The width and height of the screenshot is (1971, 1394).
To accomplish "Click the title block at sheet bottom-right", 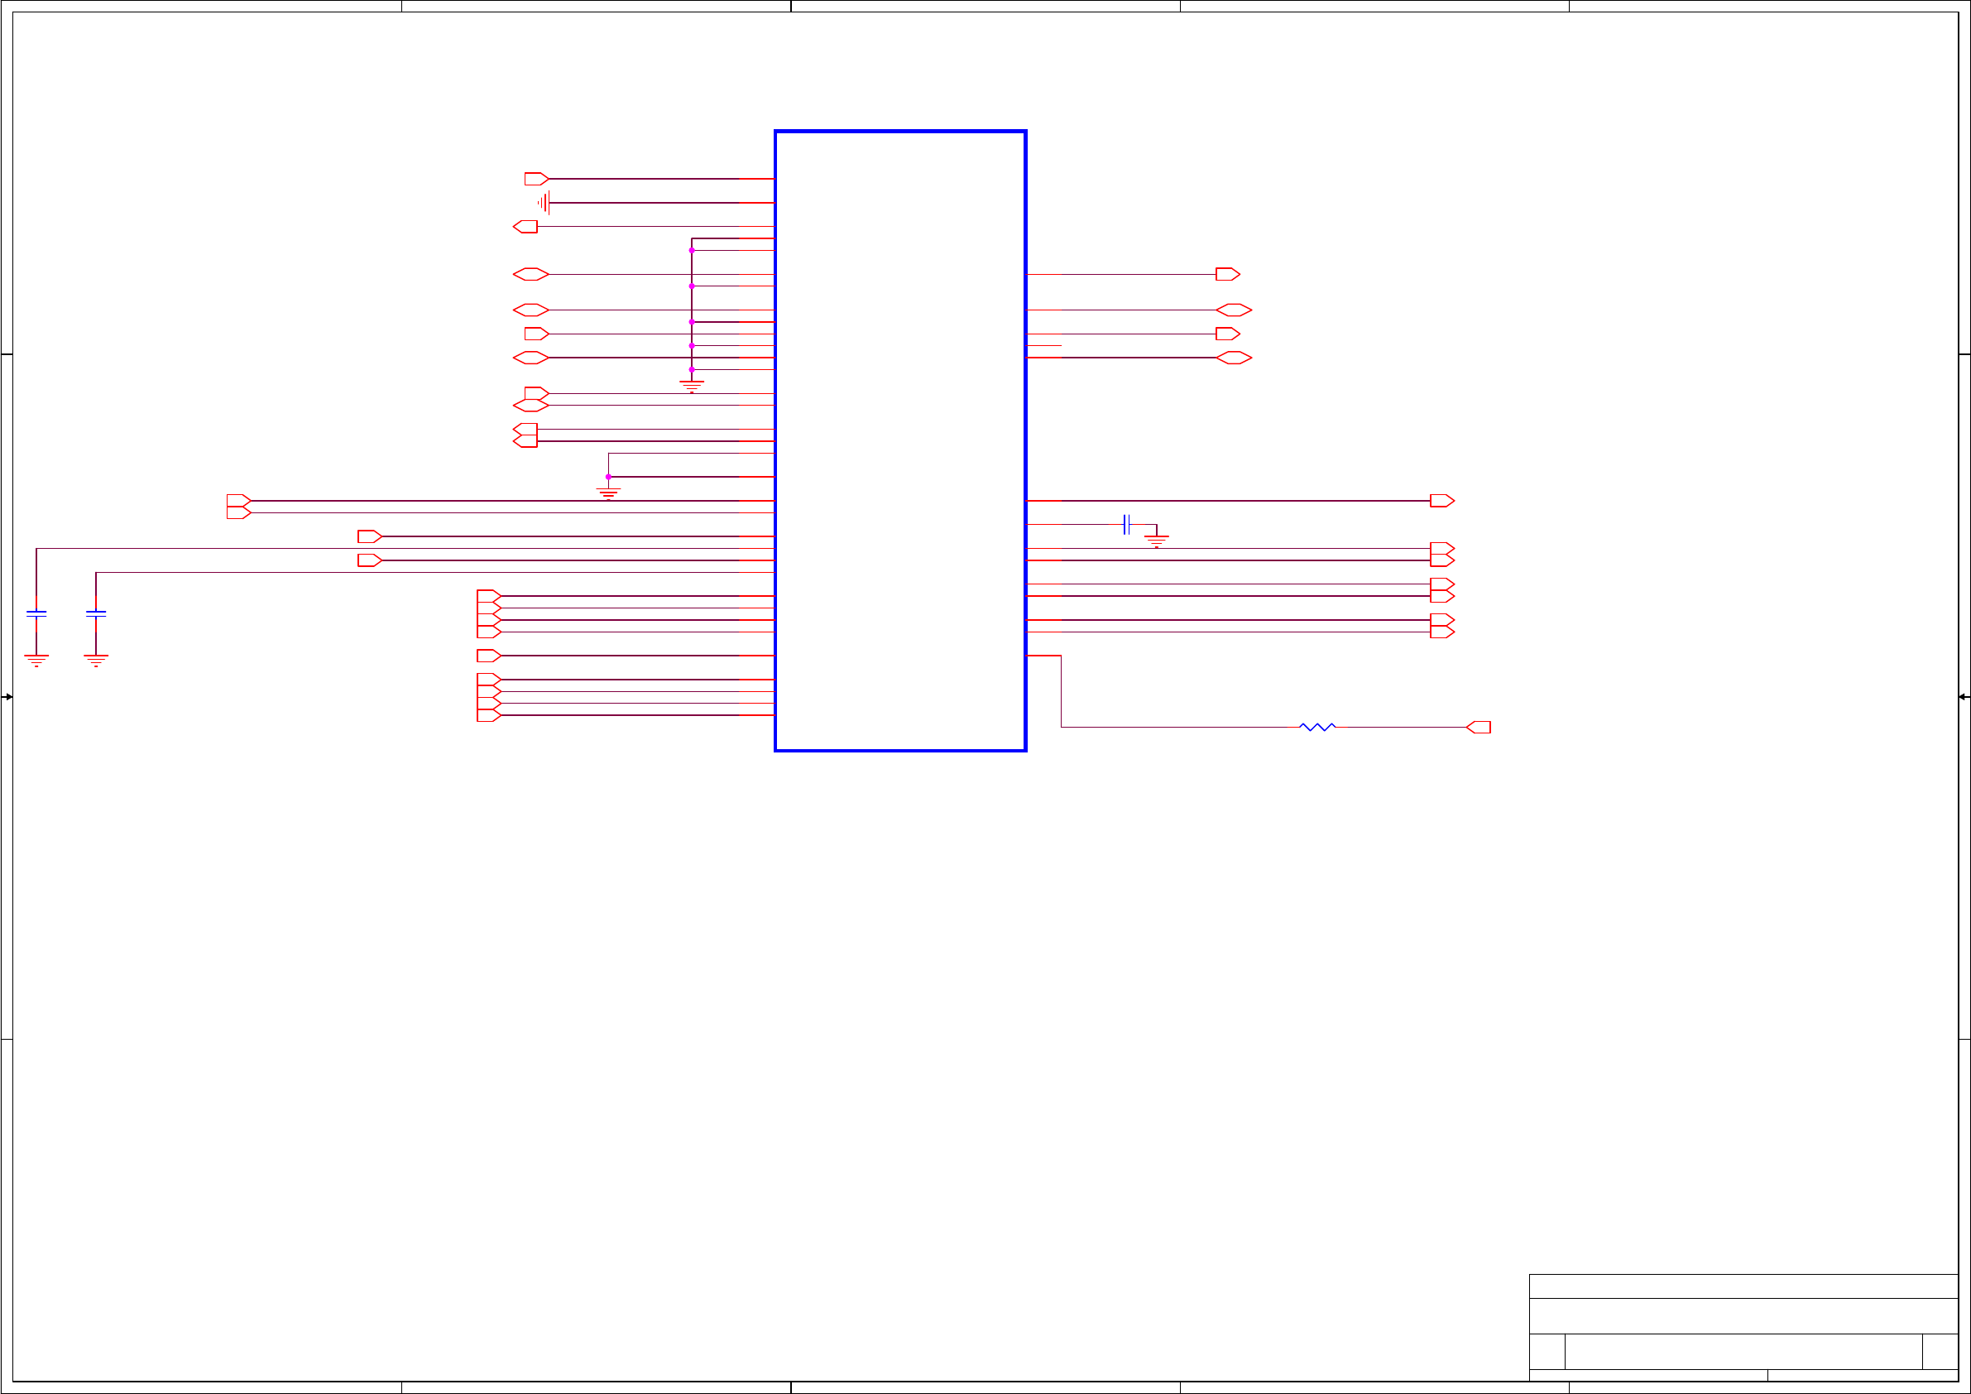I will pyautogui.click(x=1743, y=1326).
